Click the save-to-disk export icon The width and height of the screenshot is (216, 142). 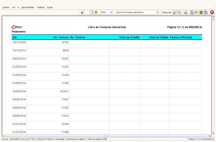coord(206,12)
